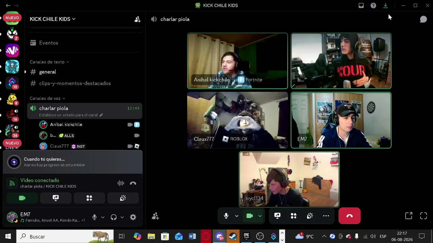Open the KICK CHILE KIDS server dropdown
This screenshot has width=433, height=243.
52,19
